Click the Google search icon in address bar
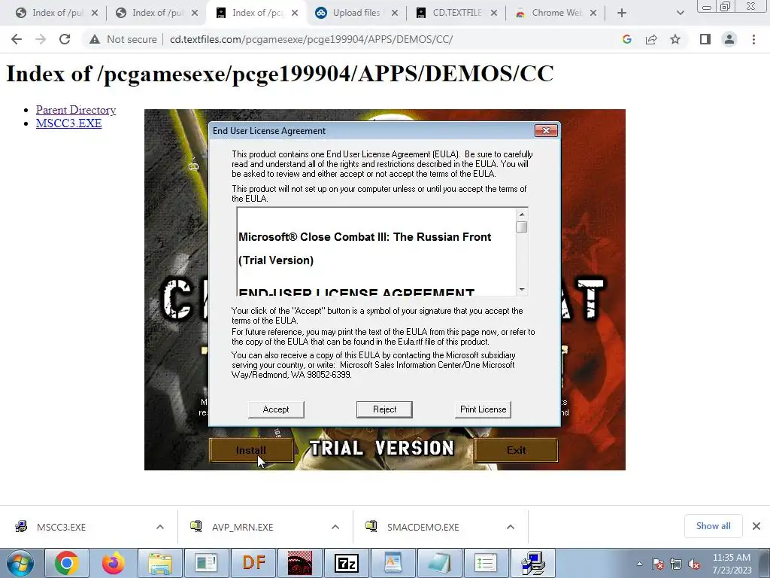770x578 pixels. pyautogui.click(x=626, y=39)
